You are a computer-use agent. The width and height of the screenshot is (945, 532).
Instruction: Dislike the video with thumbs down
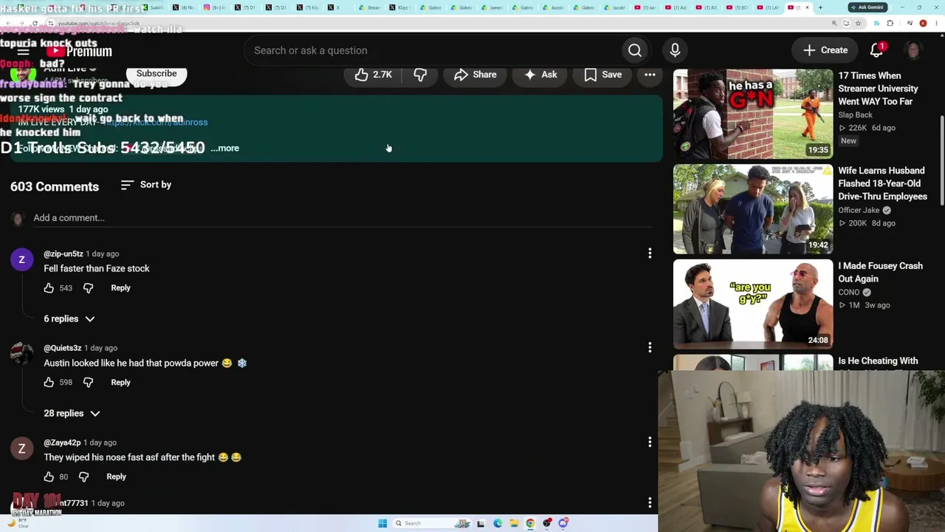[420, 75]
